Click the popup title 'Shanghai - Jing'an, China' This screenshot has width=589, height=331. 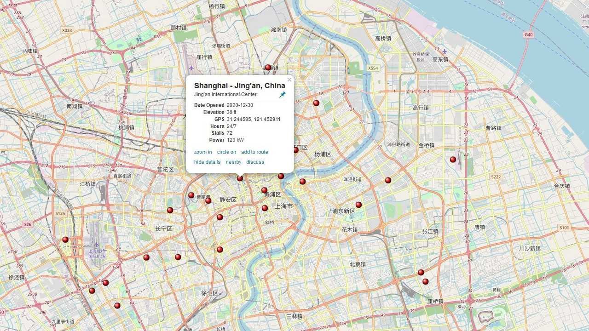[239, 86]
